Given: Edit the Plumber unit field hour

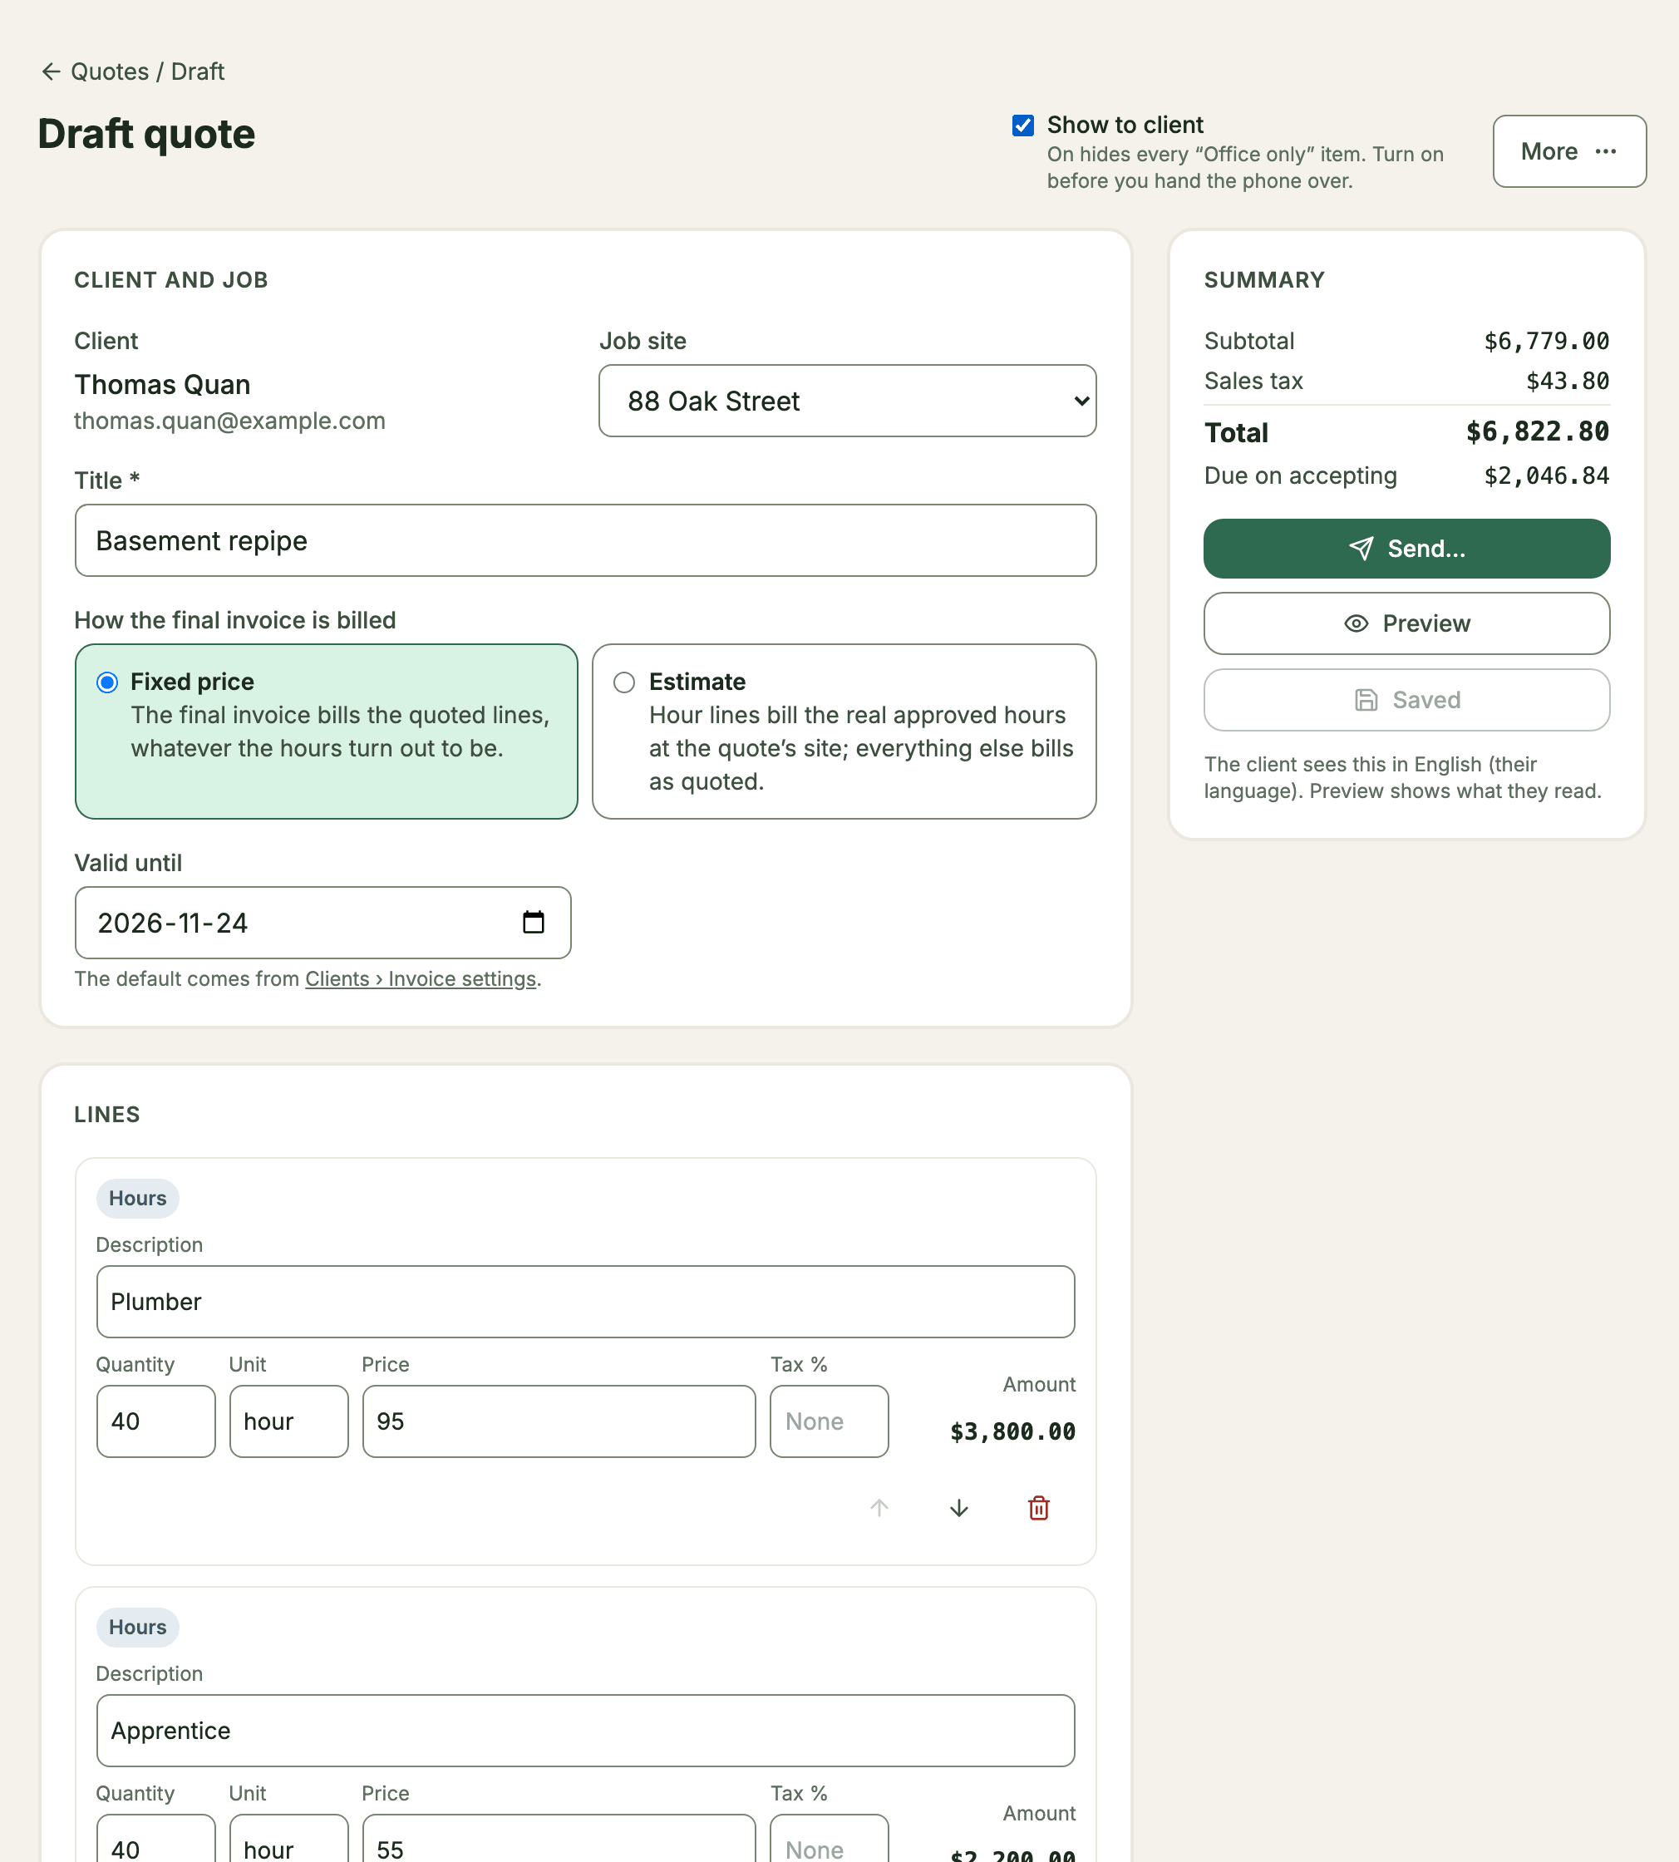Looking at the screenshot, I should (x=288, y=1421).
